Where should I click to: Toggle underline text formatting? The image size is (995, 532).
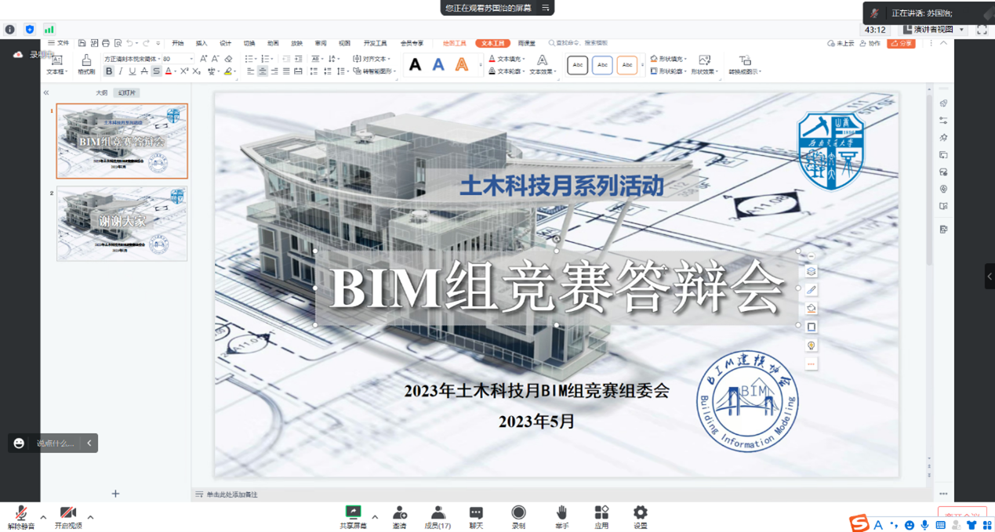tap(132, 71)
